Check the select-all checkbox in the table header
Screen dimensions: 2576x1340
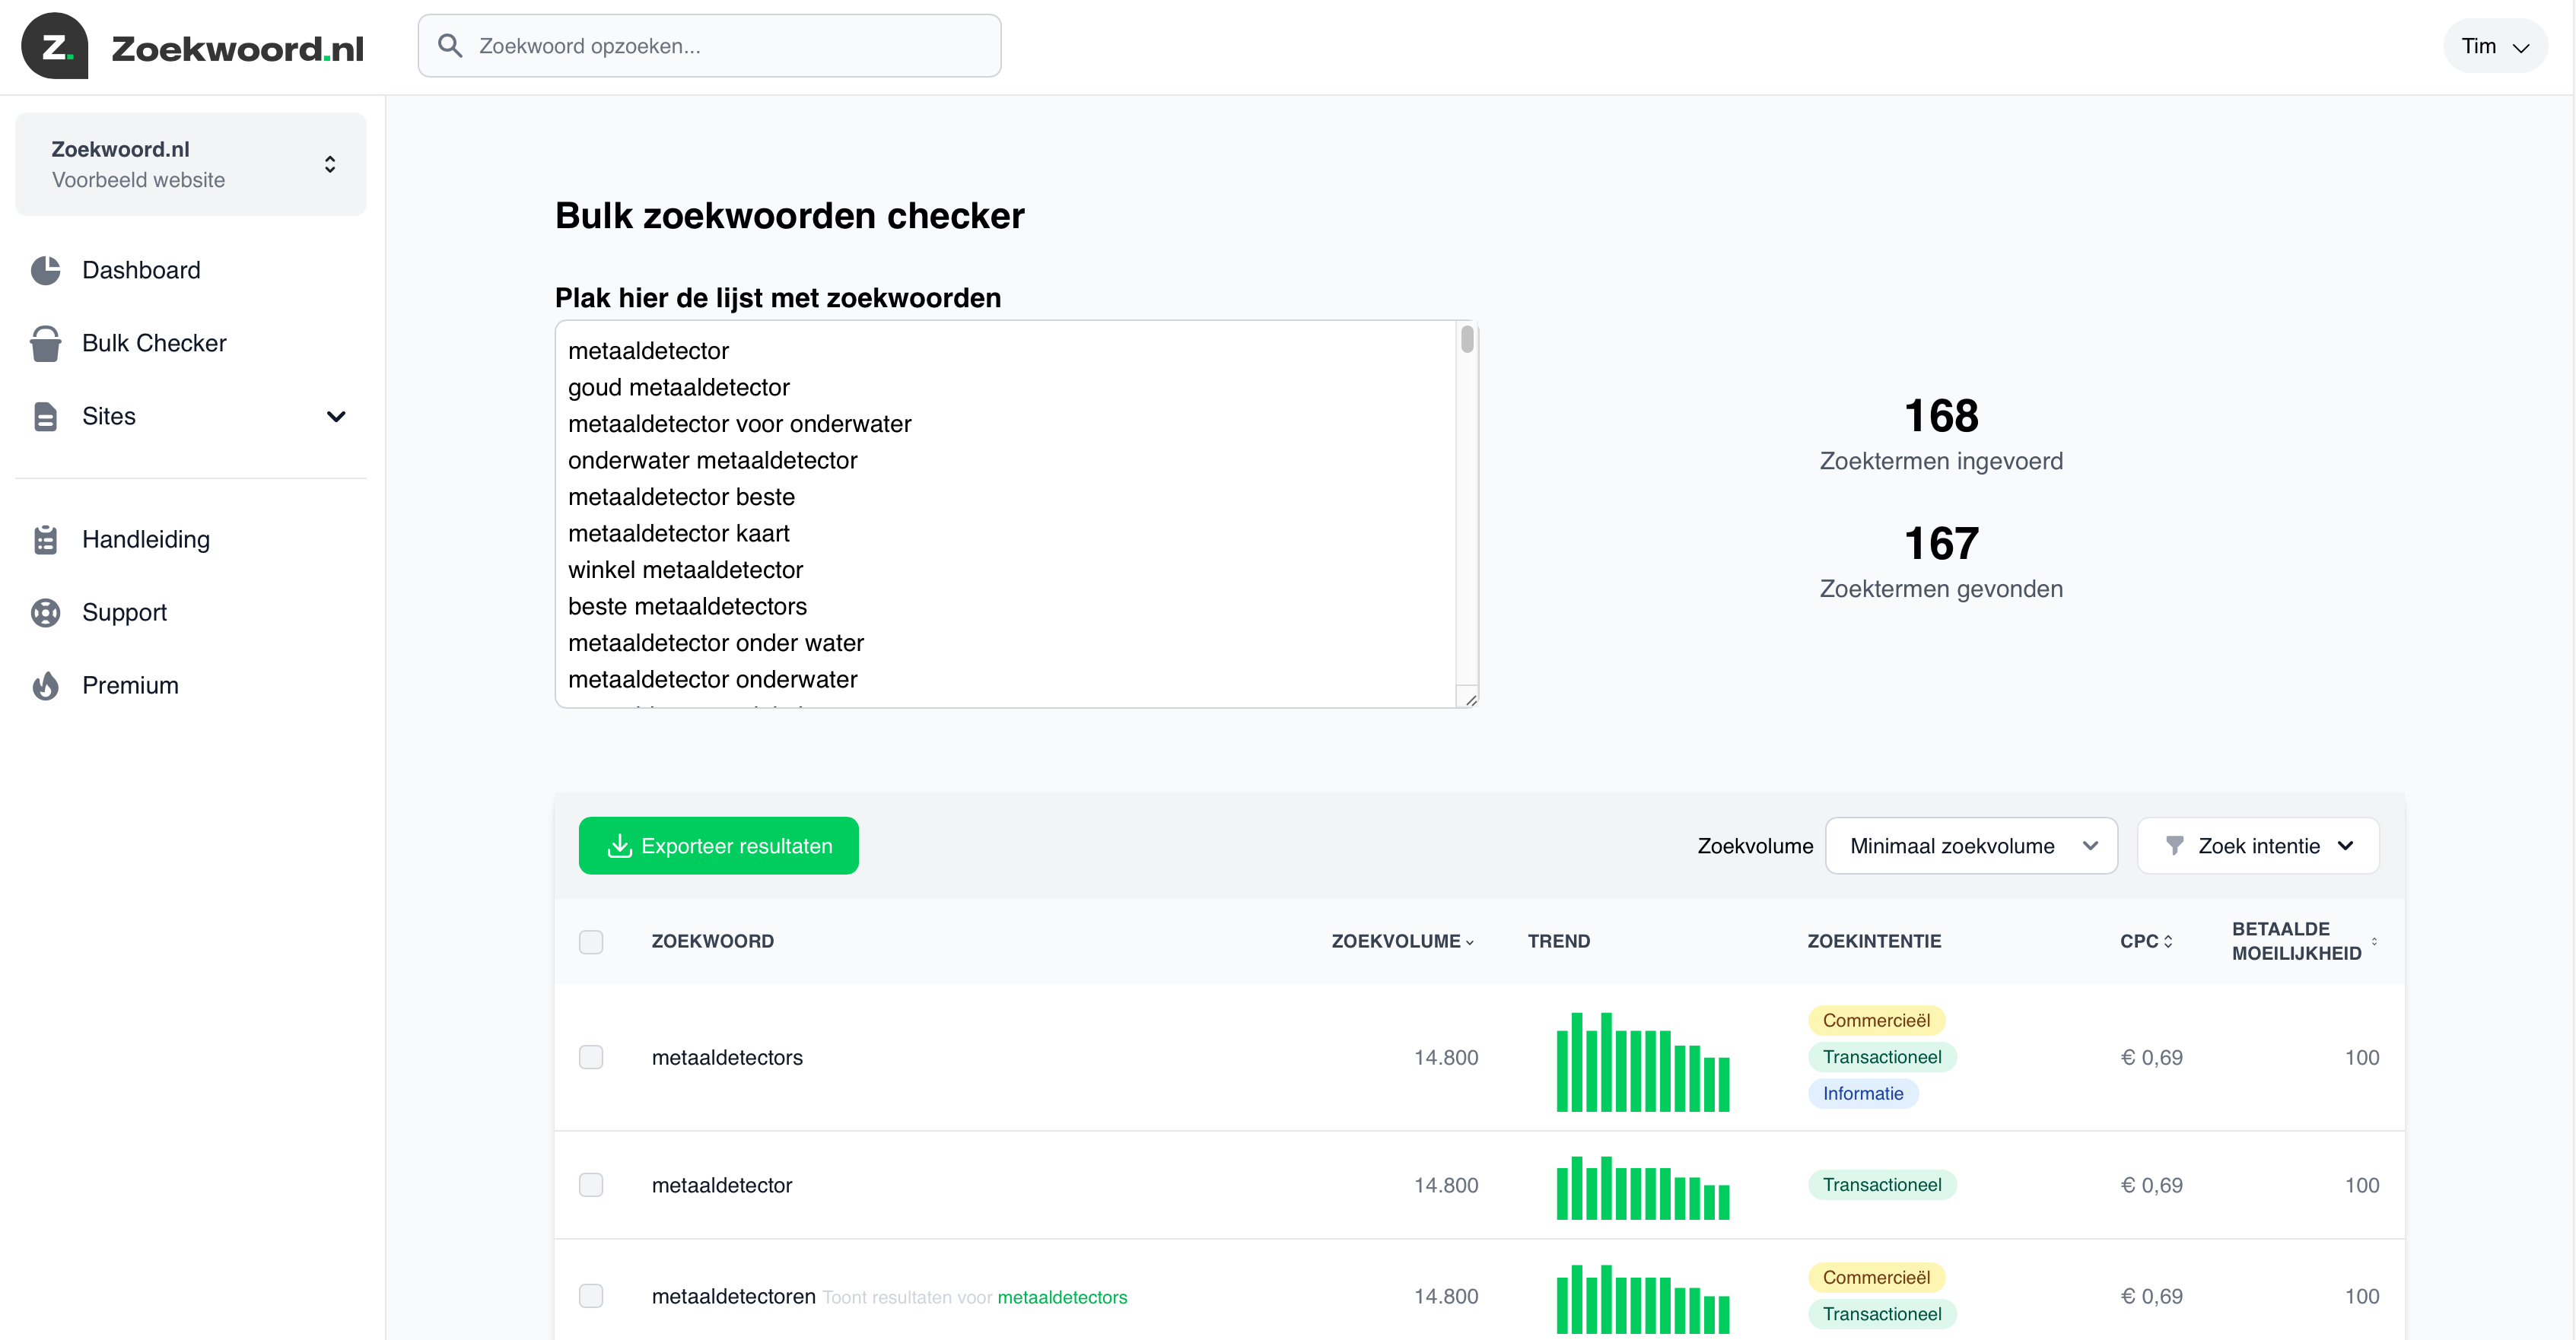pos(592,942)
